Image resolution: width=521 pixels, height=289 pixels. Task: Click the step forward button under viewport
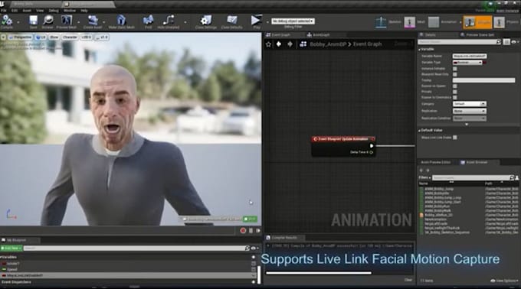coord(258,231)
